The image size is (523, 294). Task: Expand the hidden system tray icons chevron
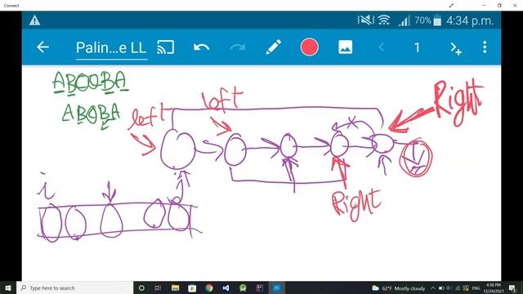pos(433,288)
